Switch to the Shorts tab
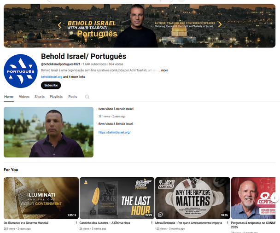Screen dimensions: 280x233 point(40,97)
